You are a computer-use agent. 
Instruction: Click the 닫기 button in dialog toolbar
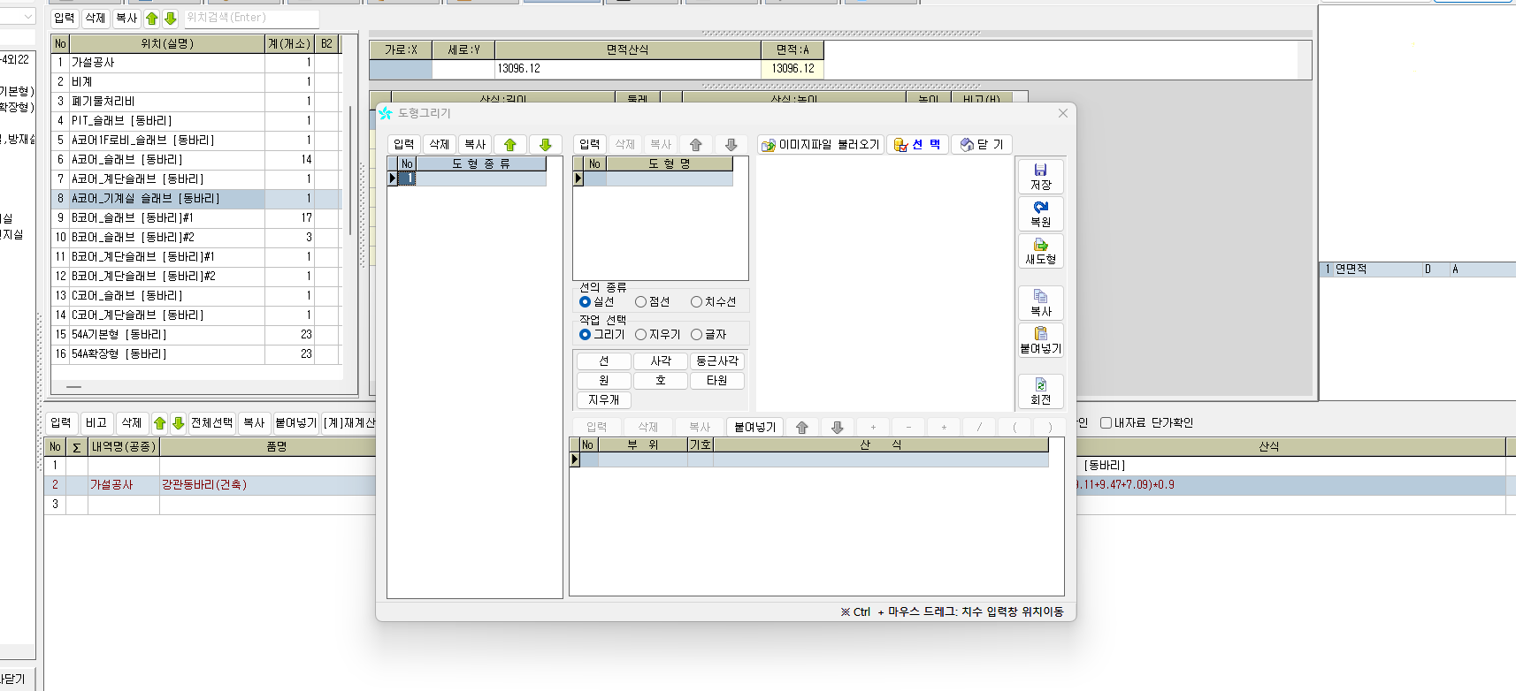[982, 145]
